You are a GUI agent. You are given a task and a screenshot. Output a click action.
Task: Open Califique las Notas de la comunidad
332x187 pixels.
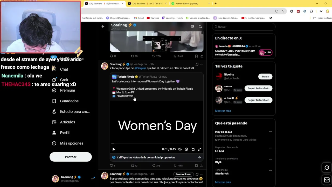[x=157, y=157]
